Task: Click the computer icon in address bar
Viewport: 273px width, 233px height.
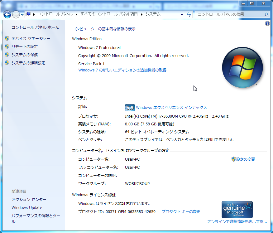Action: [28, 14]
